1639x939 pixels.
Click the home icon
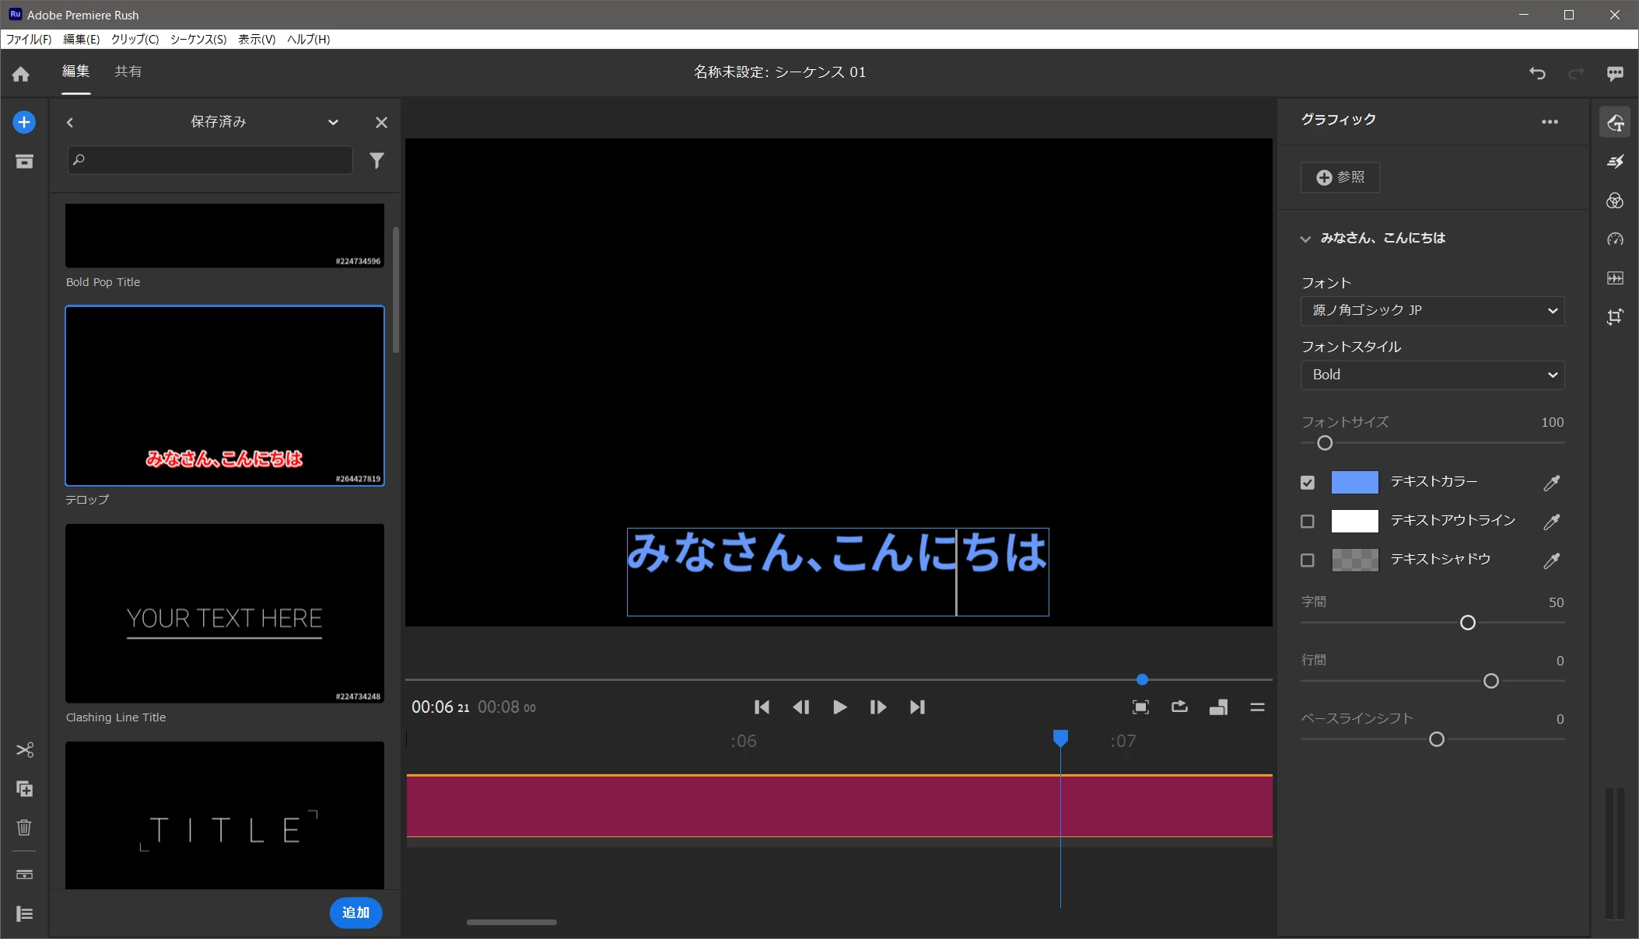pyautogui.click(x=21, y=74)
